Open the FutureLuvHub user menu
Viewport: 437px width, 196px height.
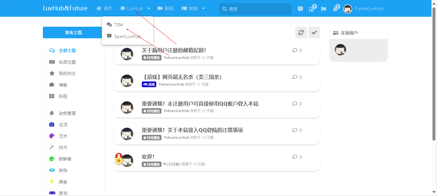click(x=364, y=9)
